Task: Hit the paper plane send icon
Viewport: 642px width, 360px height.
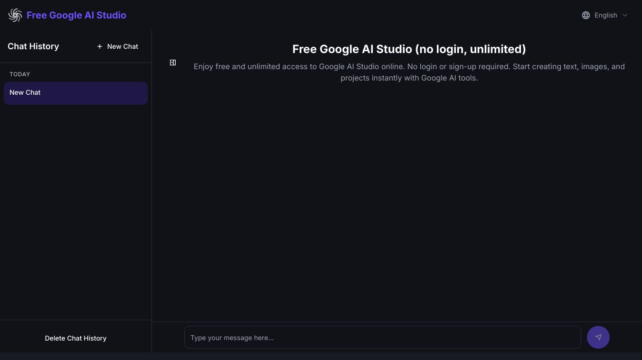Action: point(598,338)
